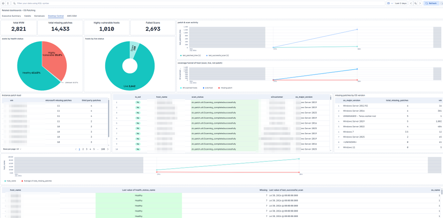This screenshot has height=218, width=443.
Task: Open the filter options three-dot menu
Action: click(8, 3)
